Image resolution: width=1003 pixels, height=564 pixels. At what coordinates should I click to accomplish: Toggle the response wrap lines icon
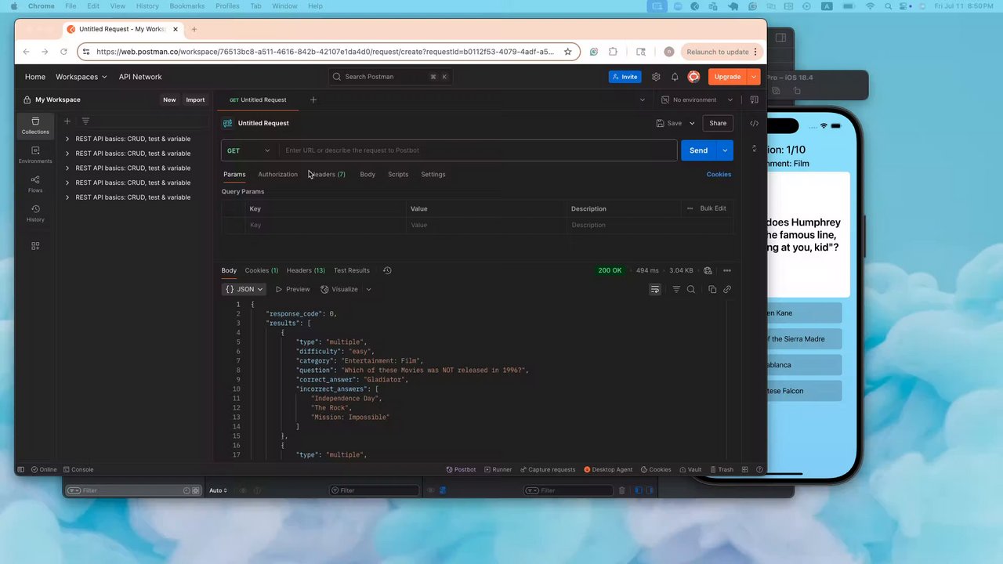point(655,289)
